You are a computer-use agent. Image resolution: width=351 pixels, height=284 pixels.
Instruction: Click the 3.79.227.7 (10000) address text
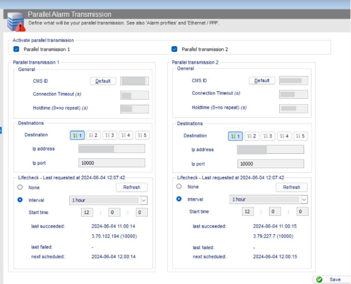click(273, 236)
